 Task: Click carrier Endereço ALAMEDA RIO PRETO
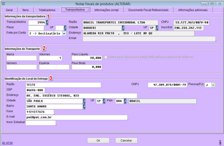[138, 33]
